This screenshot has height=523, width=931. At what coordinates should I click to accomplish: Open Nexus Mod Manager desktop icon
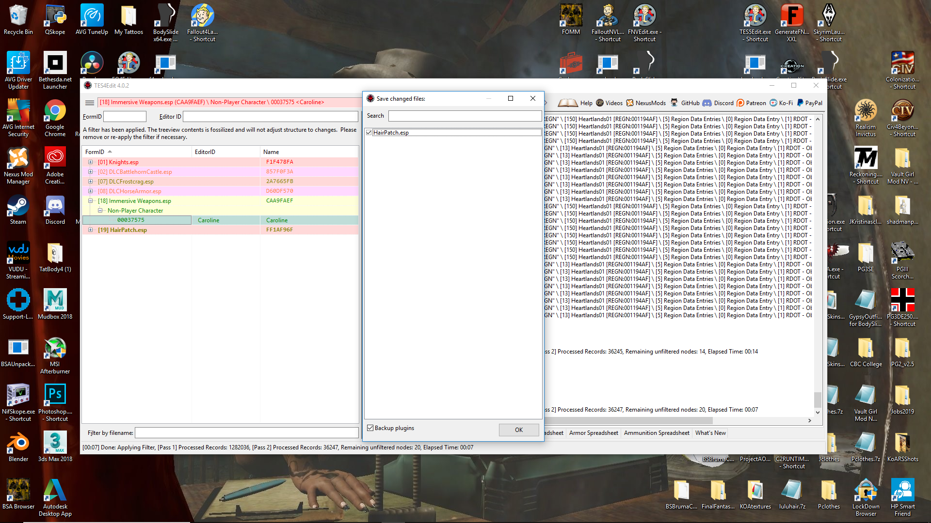pyautogui.click(x=18, y=166)
